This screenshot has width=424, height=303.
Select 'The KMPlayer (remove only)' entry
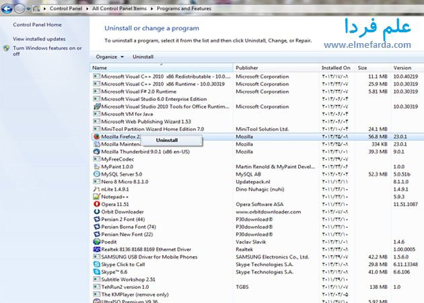pos(135,295)
